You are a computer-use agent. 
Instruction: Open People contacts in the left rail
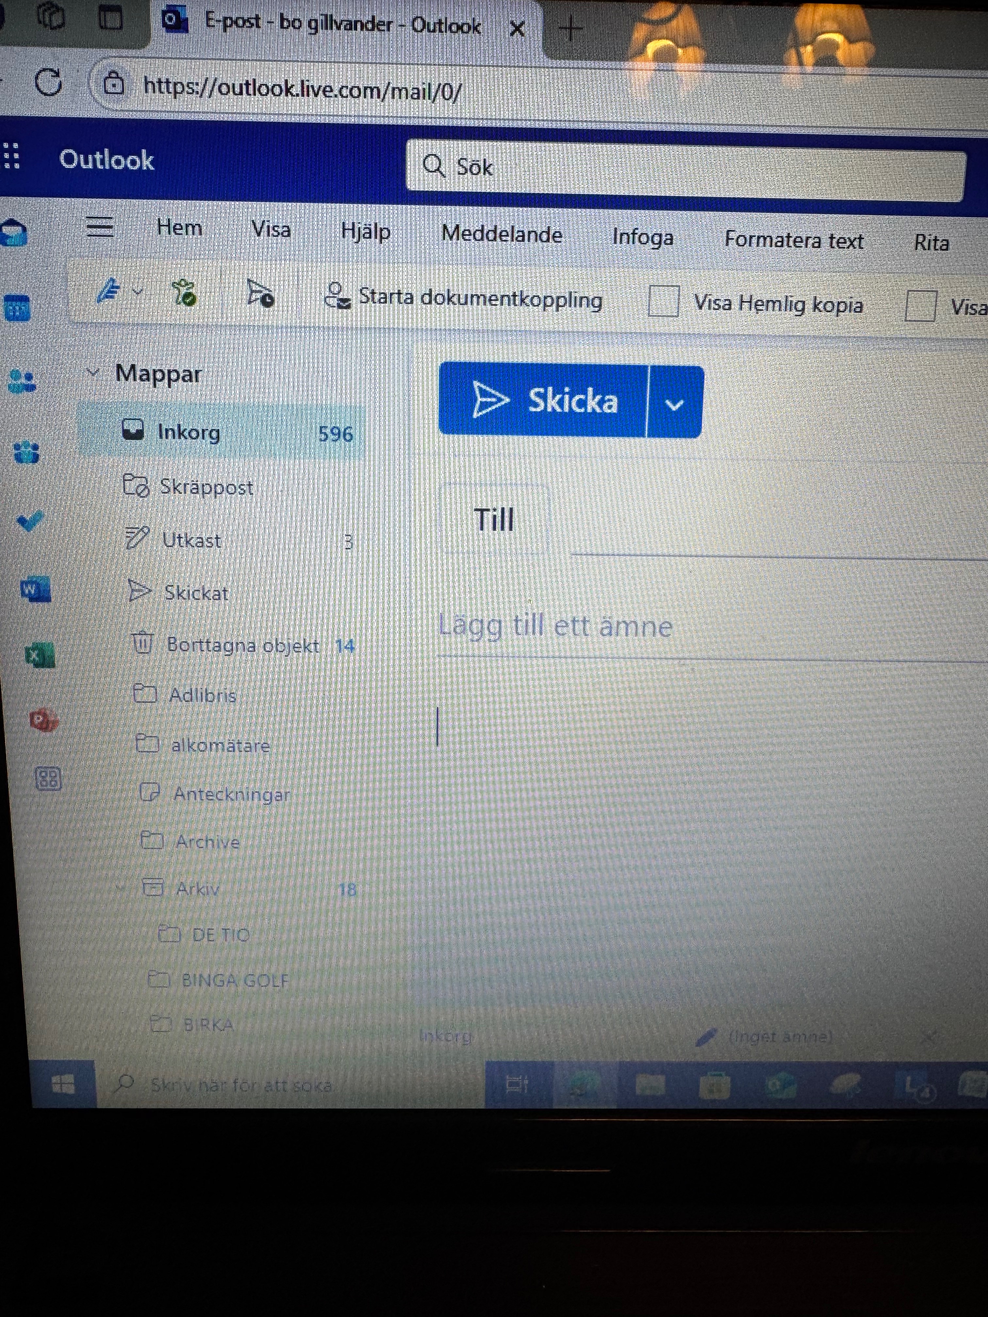pyautogui.click(x=23, y=381)
